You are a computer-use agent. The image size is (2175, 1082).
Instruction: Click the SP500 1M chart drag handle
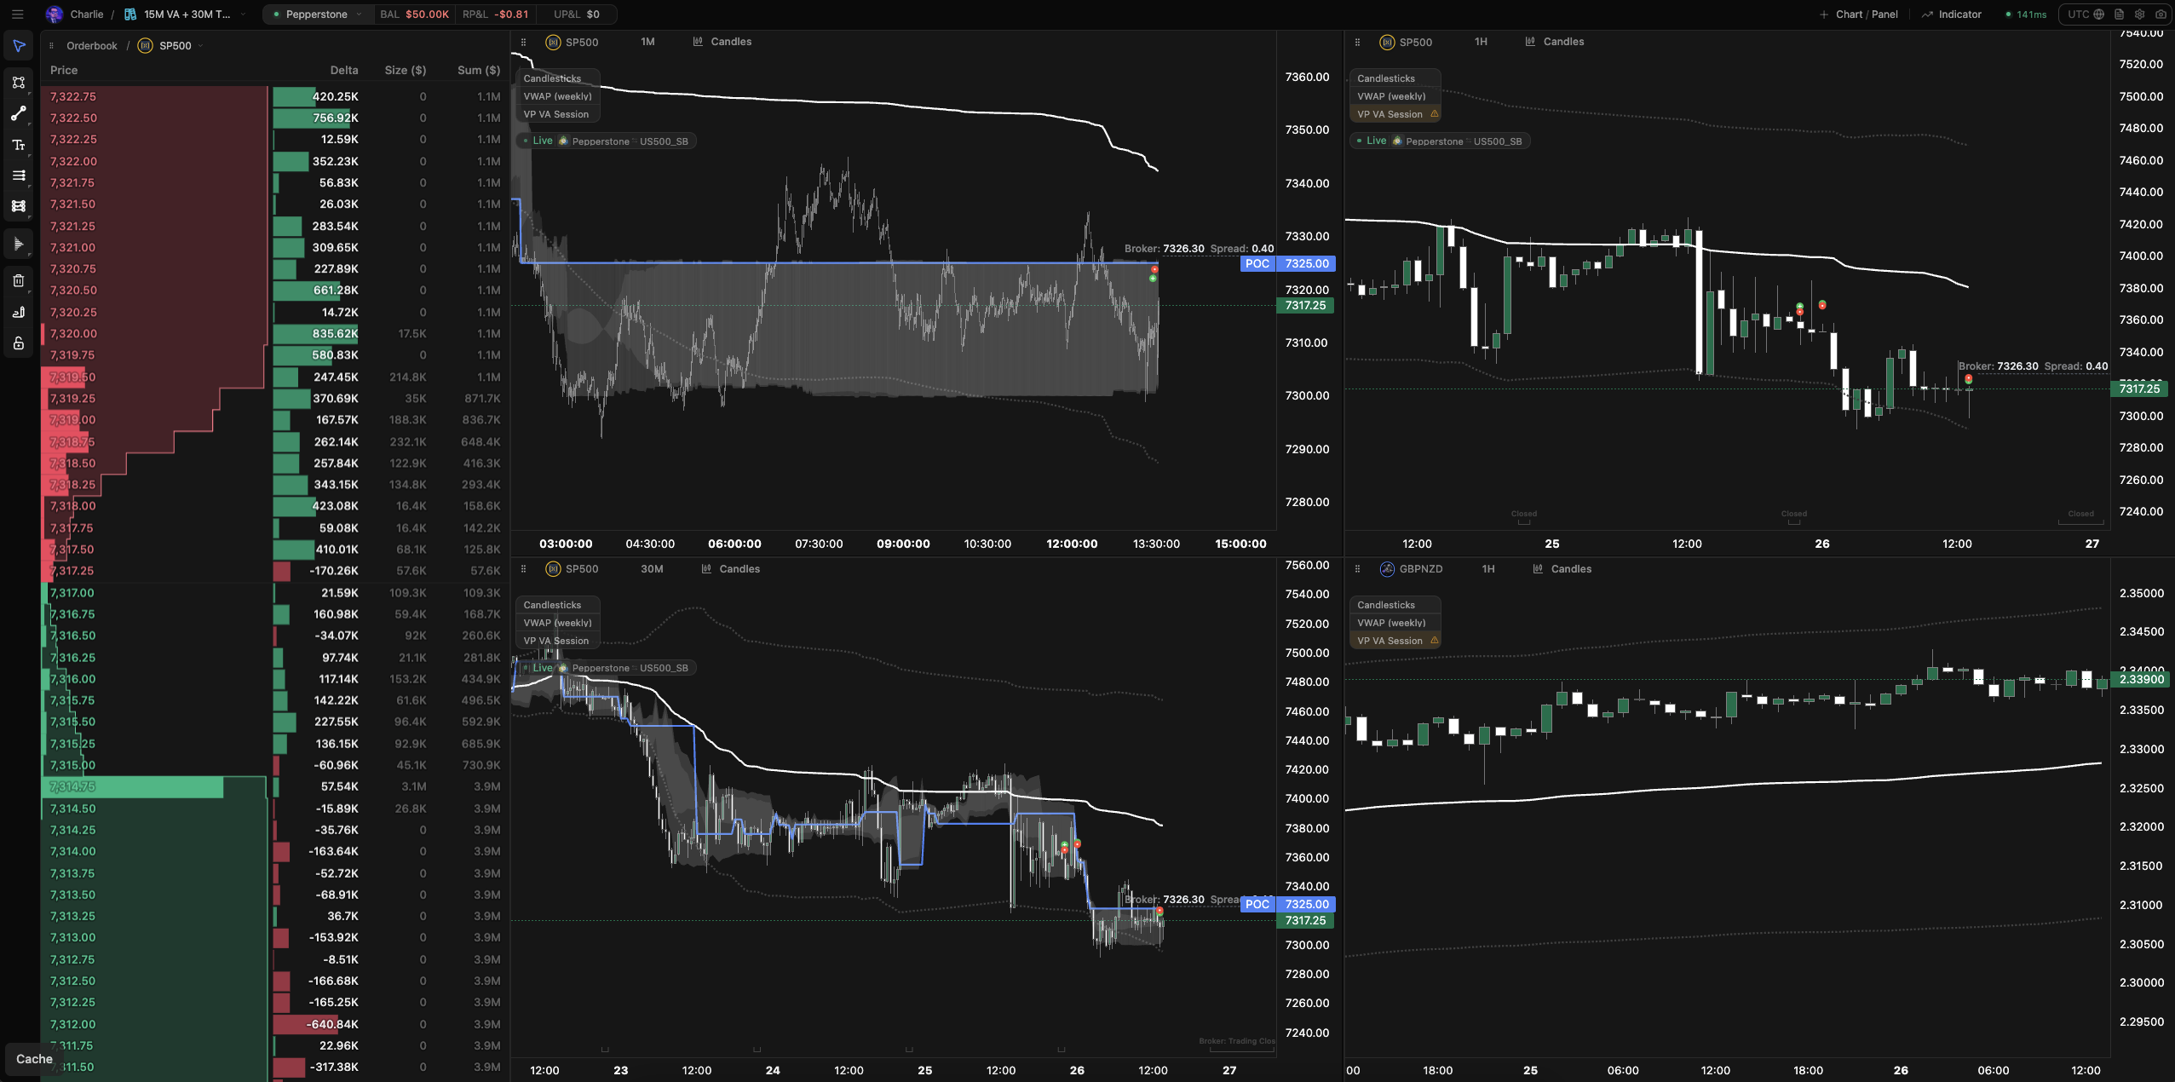523,42
